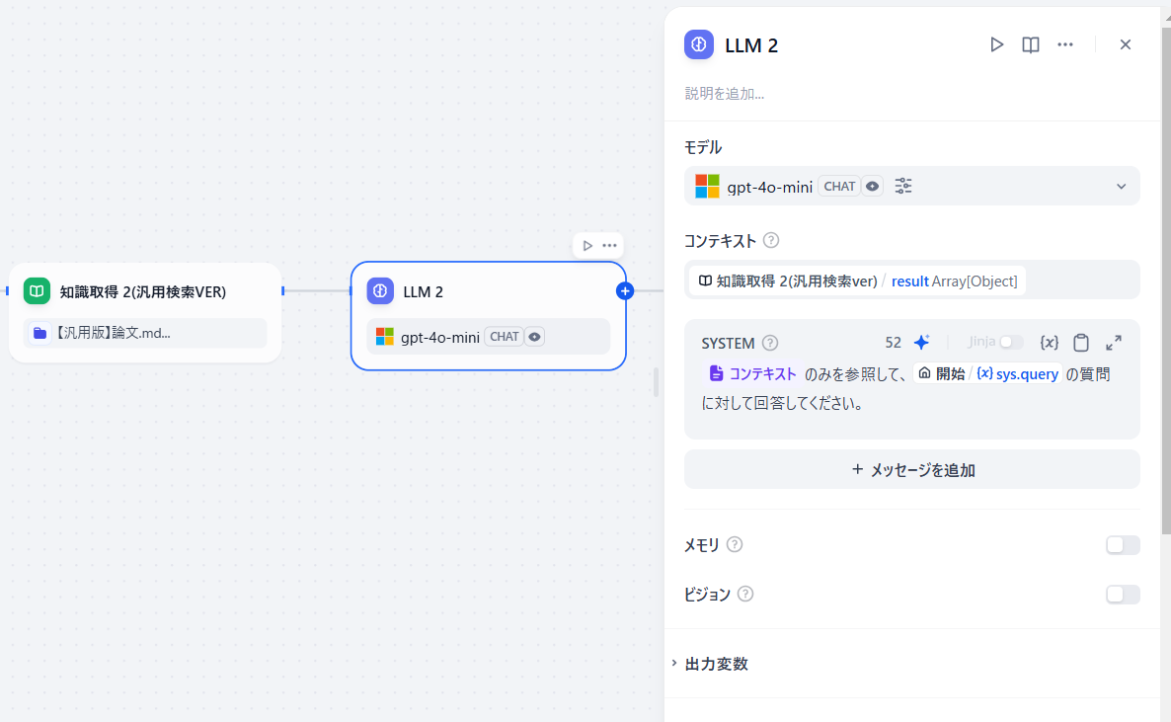
Task: Show help tooltip for コンテキスト
Action: (771, 241)
